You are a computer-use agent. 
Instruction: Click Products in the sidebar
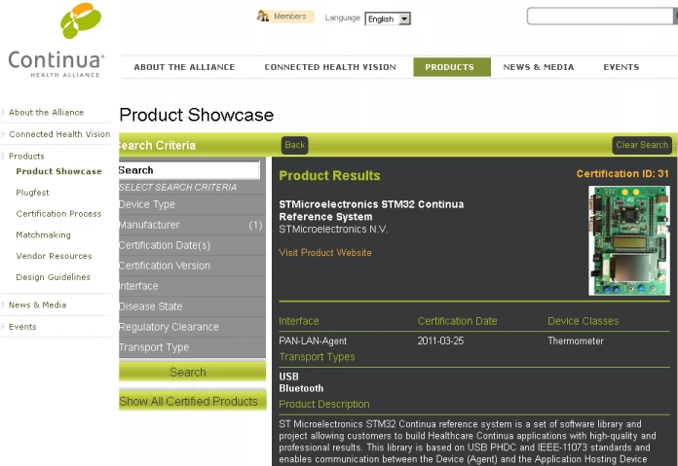tap(26, 157)
